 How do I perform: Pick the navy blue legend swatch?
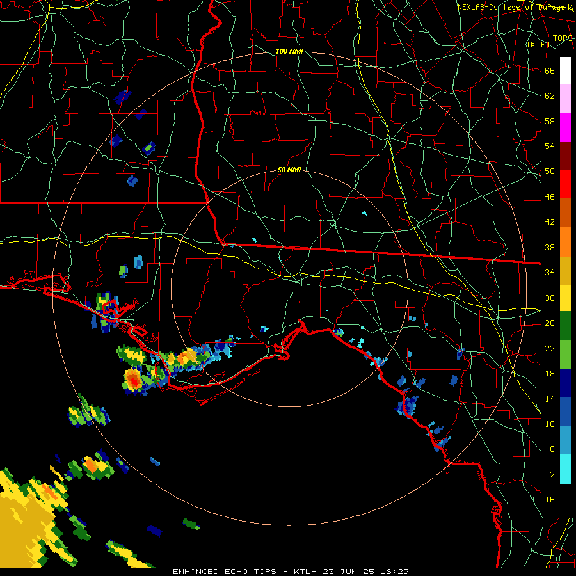click(565, 383)
